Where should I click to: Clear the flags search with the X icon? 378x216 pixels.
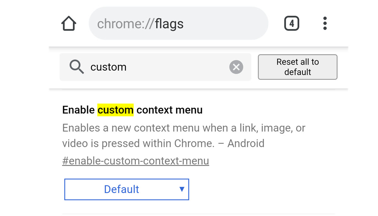coord(236,67)
